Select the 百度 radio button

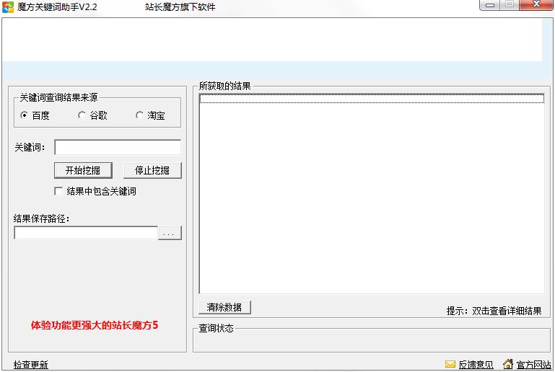24,115
